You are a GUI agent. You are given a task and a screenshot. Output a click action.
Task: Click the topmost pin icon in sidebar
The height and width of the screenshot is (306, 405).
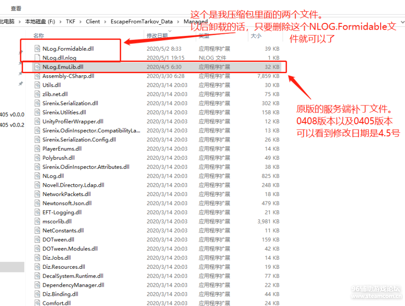tap(20, 53)
